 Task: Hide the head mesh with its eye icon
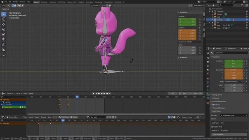pyautogui.click(x=247, y=28)
